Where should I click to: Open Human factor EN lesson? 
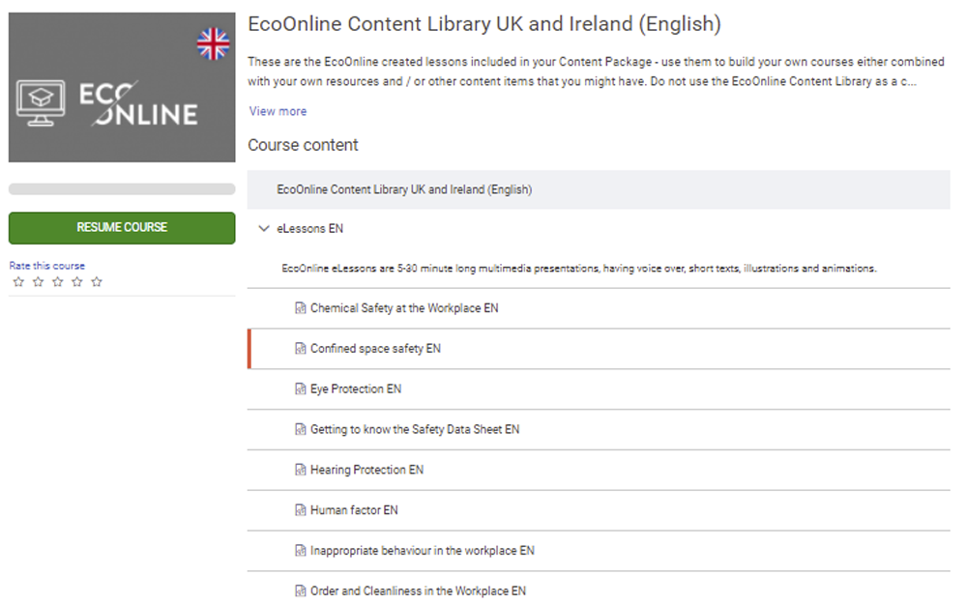click(354, 510)
